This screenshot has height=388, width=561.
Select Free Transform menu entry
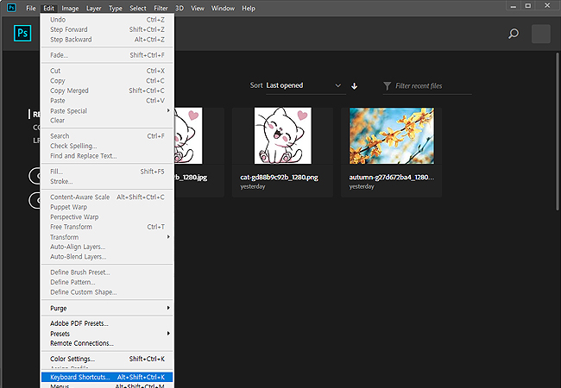(107, 227)
